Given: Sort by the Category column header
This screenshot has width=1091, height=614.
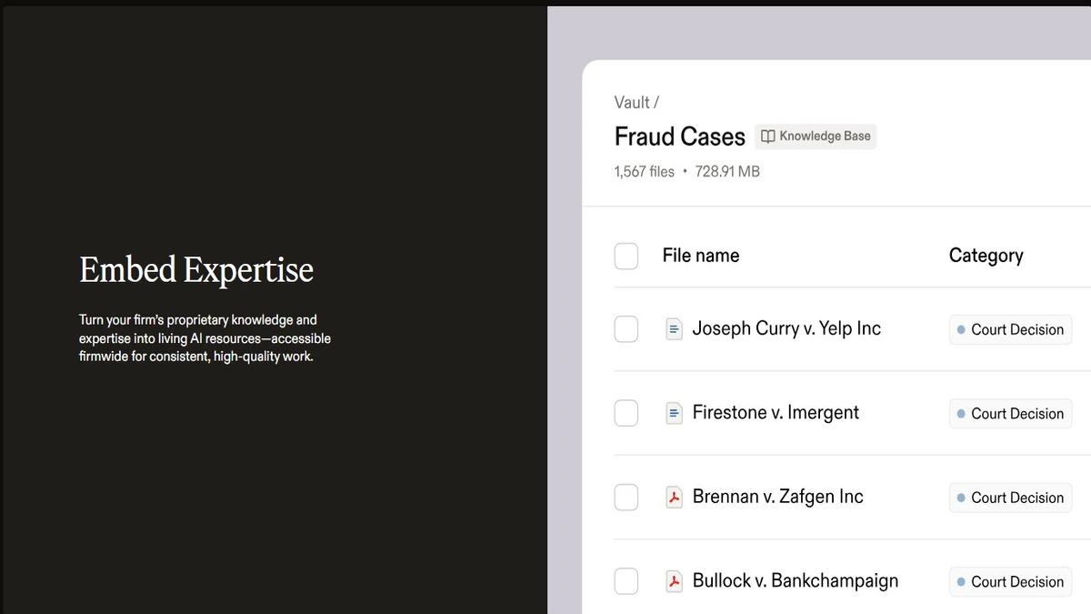Looking at the screenshot, I should click(x=986, y=256).
